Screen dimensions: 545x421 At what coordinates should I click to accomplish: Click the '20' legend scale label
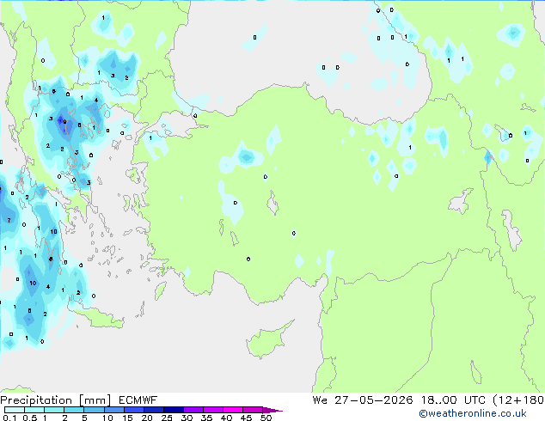coord(147,418)
